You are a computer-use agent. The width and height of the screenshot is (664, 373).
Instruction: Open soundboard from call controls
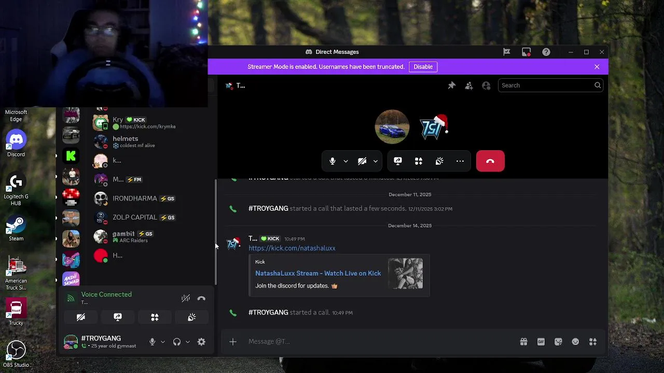tap(439, 161)
